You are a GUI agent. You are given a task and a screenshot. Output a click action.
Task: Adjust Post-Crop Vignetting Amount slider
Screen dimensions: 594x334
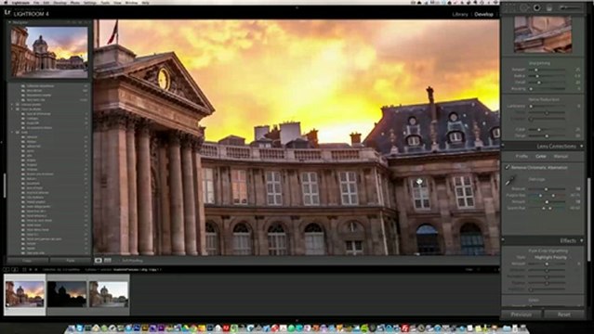547,263
